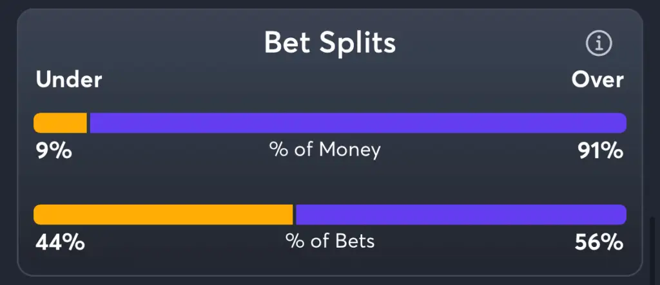
Task: Click the Bet Splits title
Action: point(330,42)
